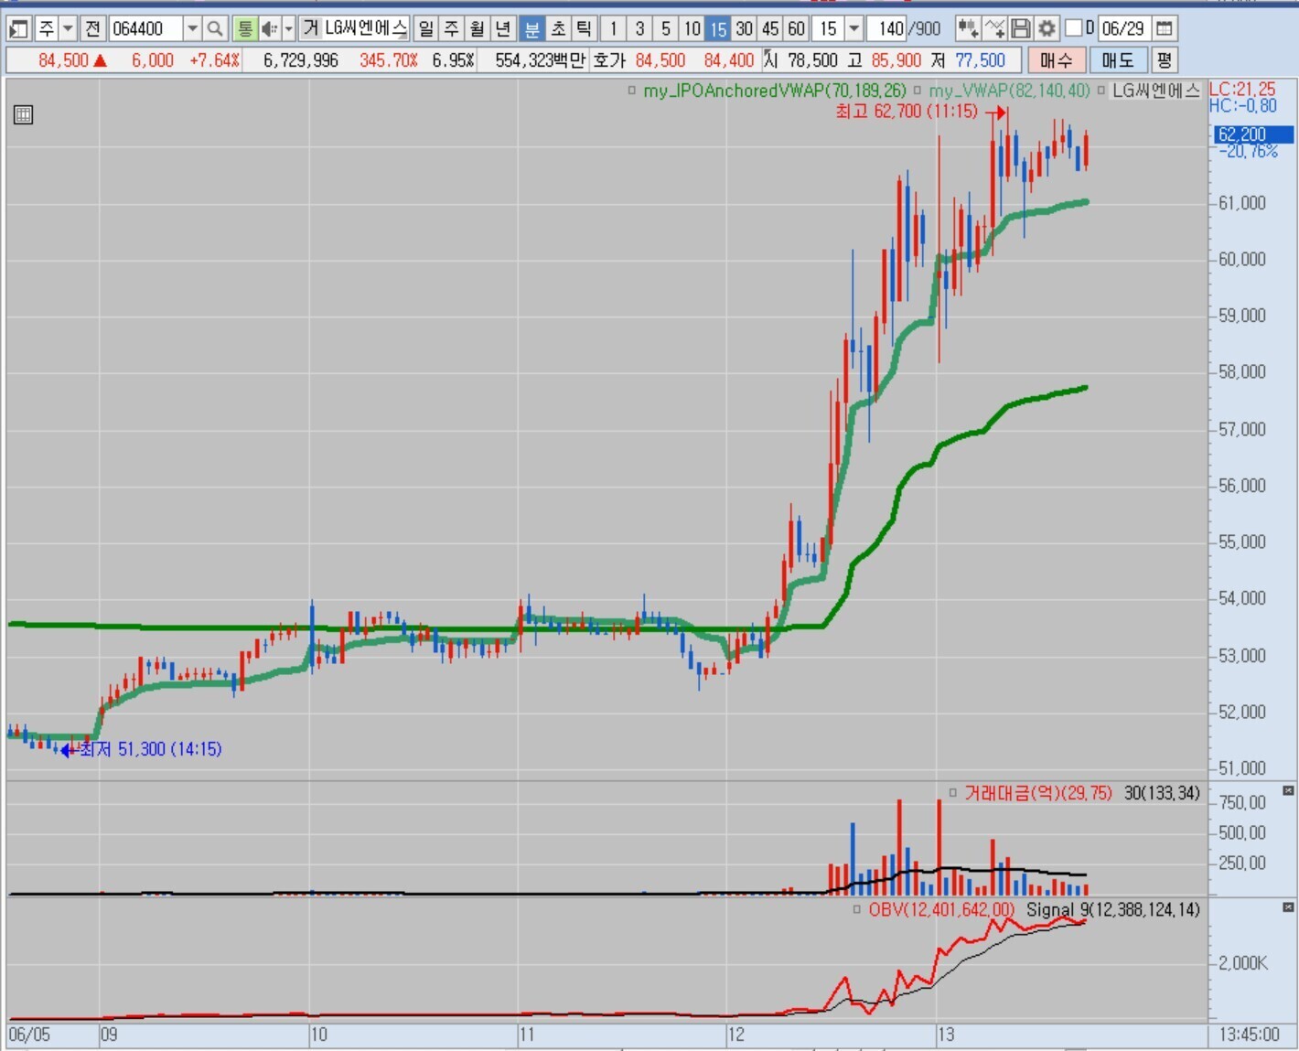This screenshot has width=1299, height=1051.
Task: Click the my_IPOAnchoredVWAP(70,189,26) legend label
Action: 775,91
